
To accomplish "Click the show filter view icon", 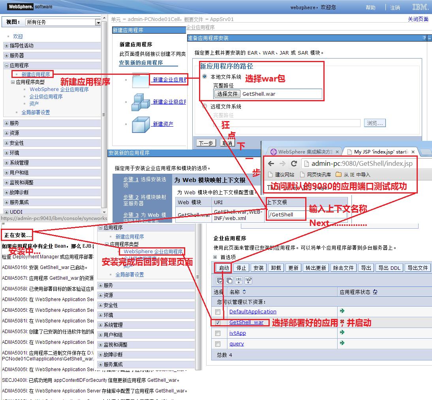I will [239, 281].
